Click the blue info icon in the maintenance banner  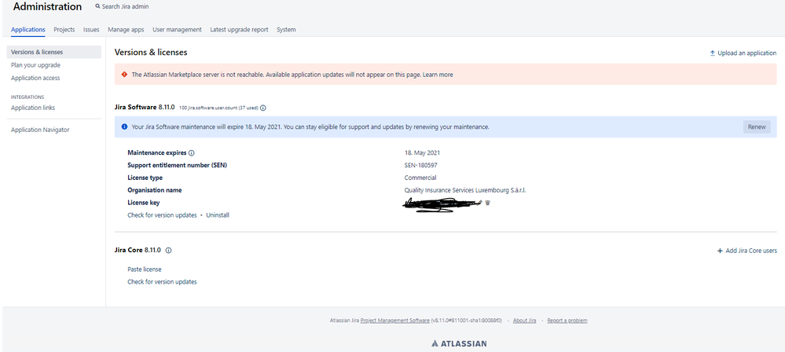pyautogui.click(x=124, y=126)
